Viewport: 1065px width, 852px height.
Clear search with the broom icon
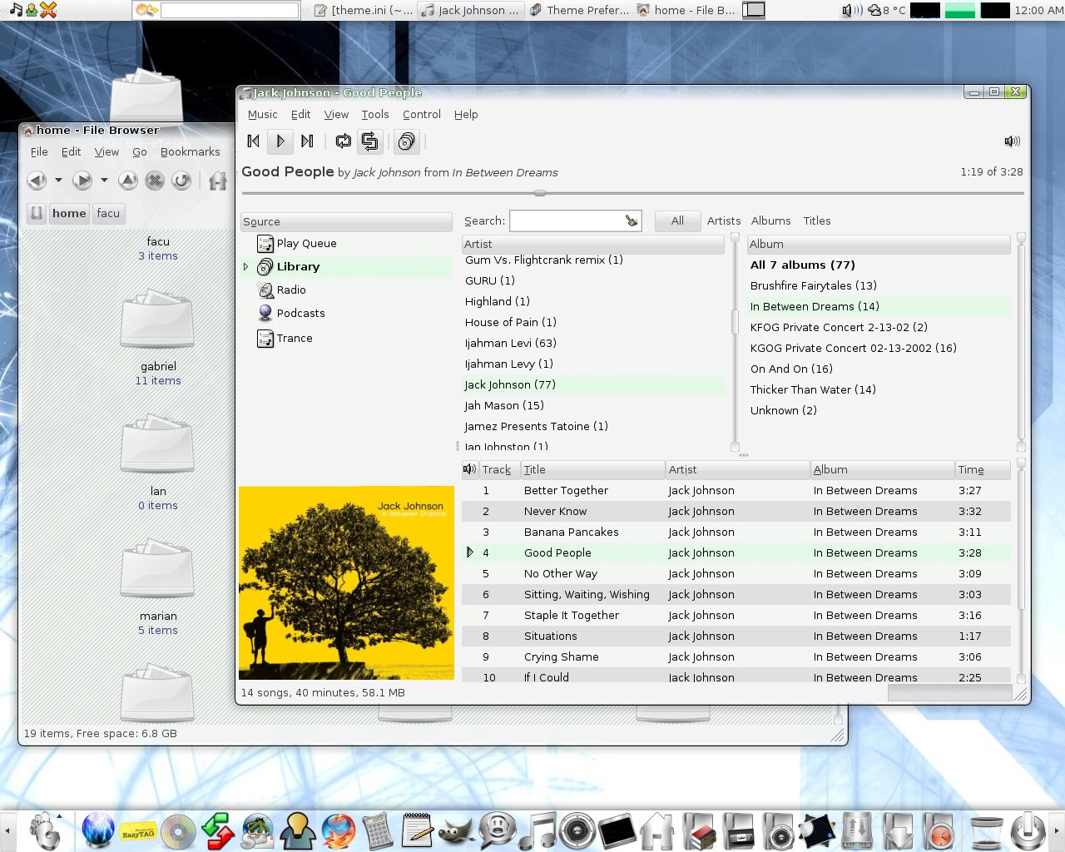pyautogui.click(x=632, y=220)
